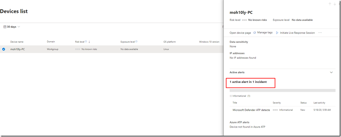Image resolution: width=341 pixels, height=137 pixels.
Task: Open device page link
Action: tap(240, 33)
